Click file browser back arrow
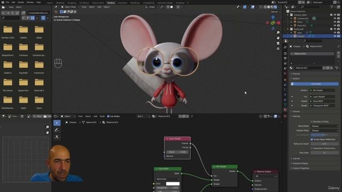 tap(3, 13)
